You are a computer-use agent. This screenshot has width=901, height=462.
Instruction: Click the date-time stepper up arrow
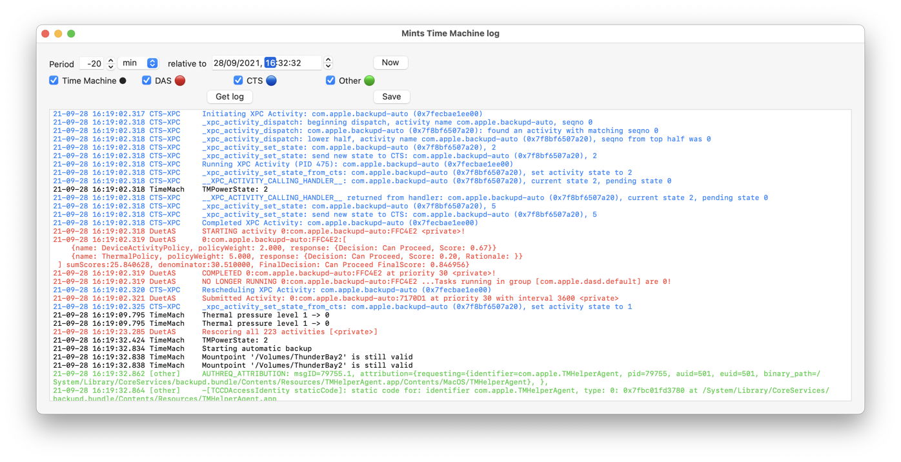pyautogui.click(x=328, y=60)
